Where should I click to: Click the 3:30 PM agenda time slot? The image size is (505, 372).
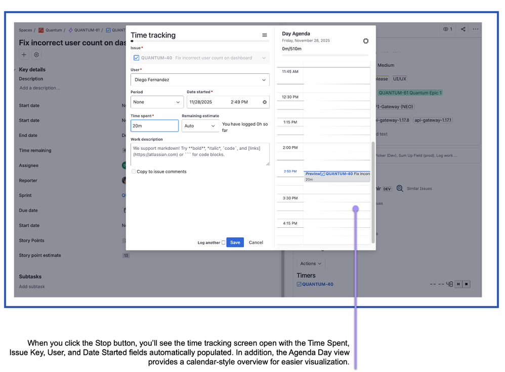[x=337, y=198]
